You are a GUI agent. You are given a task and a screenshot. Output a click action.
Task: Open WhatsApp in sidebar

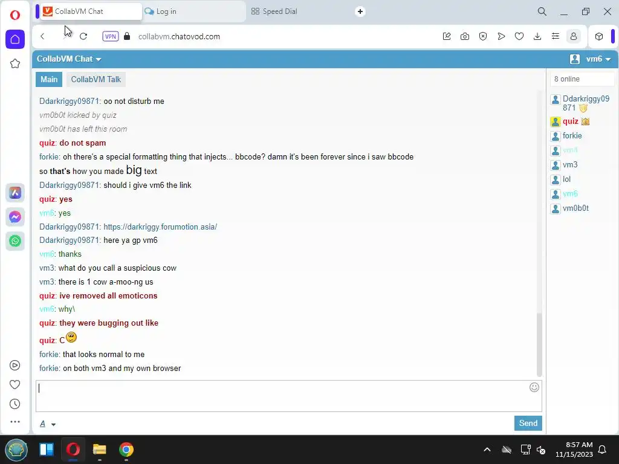pyautogui.click(x=15, y=241)
